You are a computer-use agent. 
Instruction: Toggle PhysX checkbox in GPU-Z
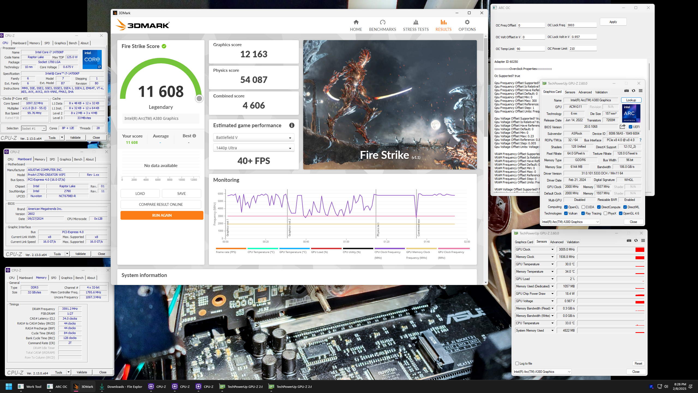point(605,213)
